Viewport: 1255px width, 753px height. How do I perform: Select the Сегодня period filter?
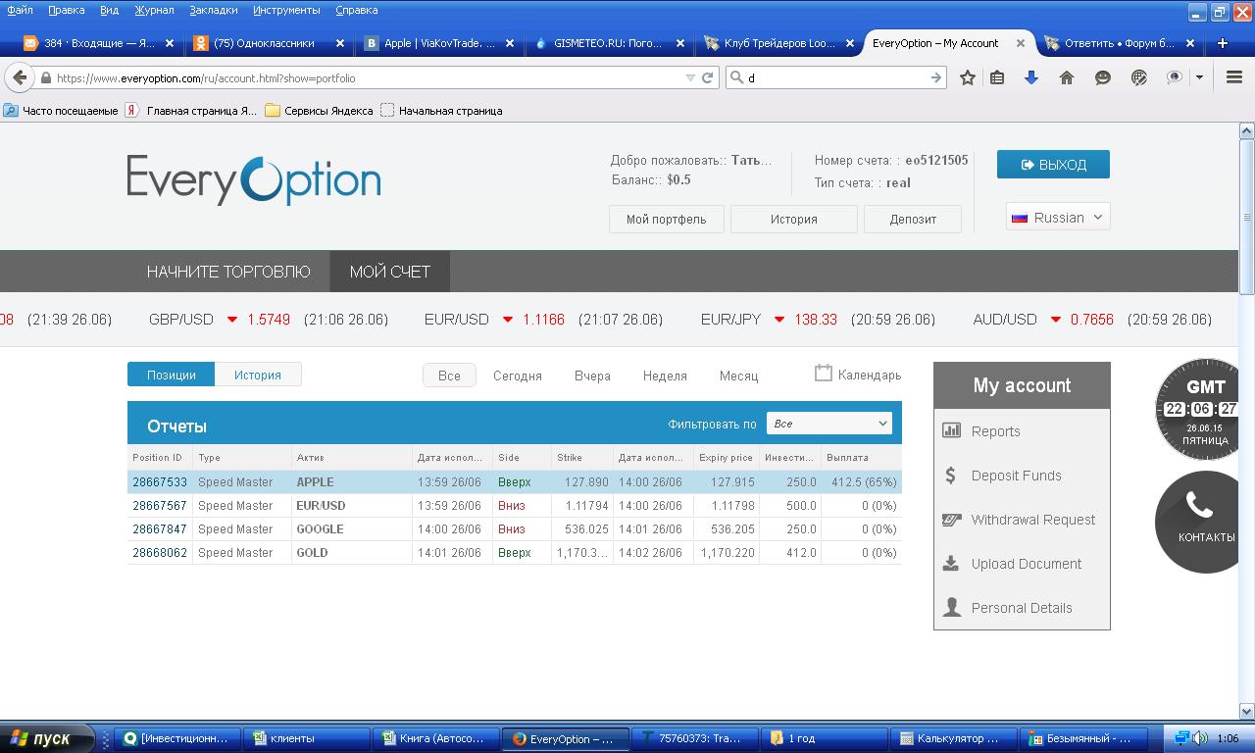coord(517,376)
